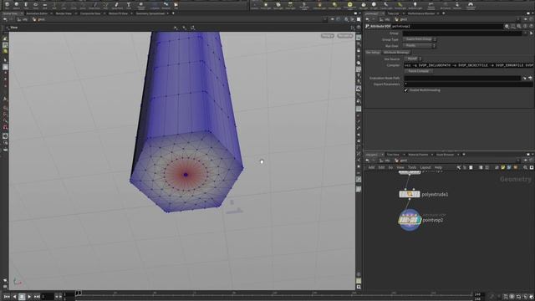Open parameter gear menu for Attribute VOP
535x301 pixels.
click(x=507, y=26)
